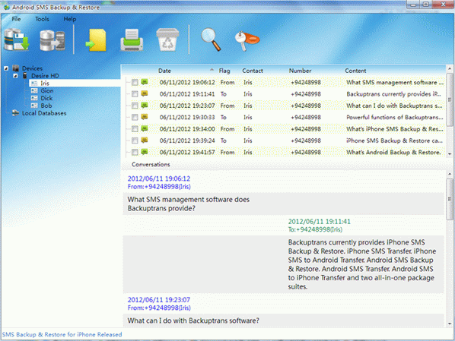Click green message icon for 19:34:00 row
The image size is (455, 341).
click(x=145, y=128)
